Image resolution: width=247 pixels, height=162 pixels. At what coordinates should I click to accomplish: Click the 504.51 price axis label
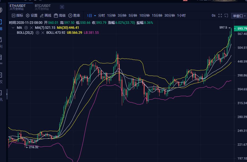242,48
